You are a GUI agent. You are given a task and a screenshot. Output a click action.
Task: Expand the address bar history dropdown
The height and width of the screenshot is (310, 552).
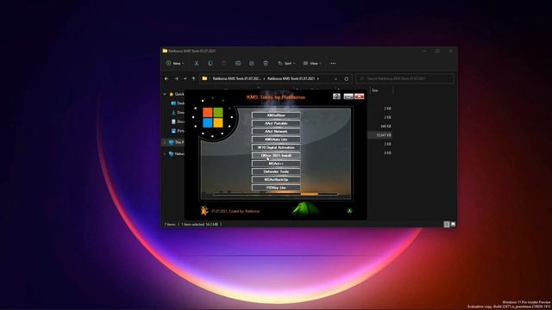(336, 78)
